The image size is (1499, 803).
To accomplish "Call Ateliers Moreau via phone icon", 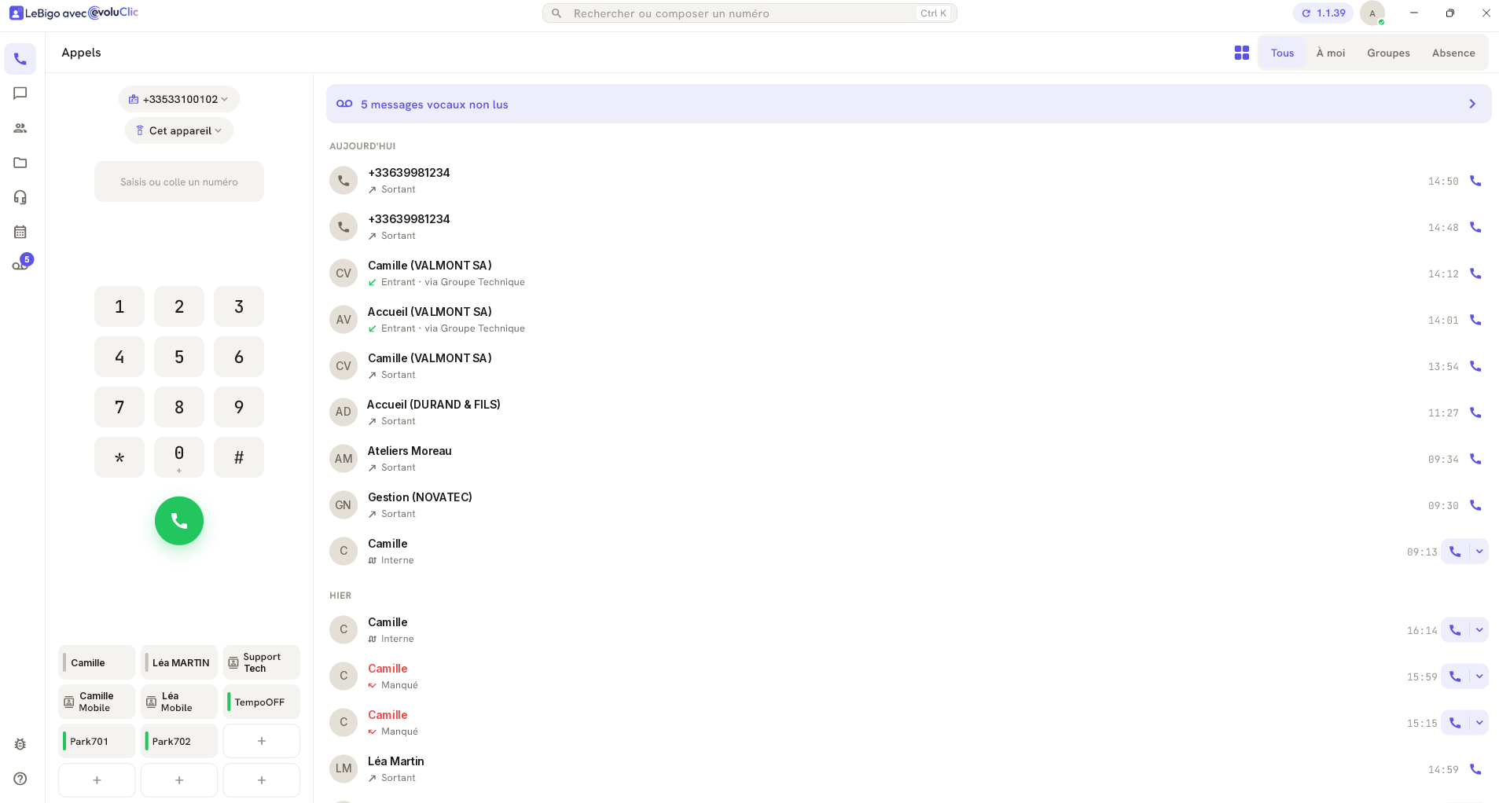I will (x=1475, y=459).
